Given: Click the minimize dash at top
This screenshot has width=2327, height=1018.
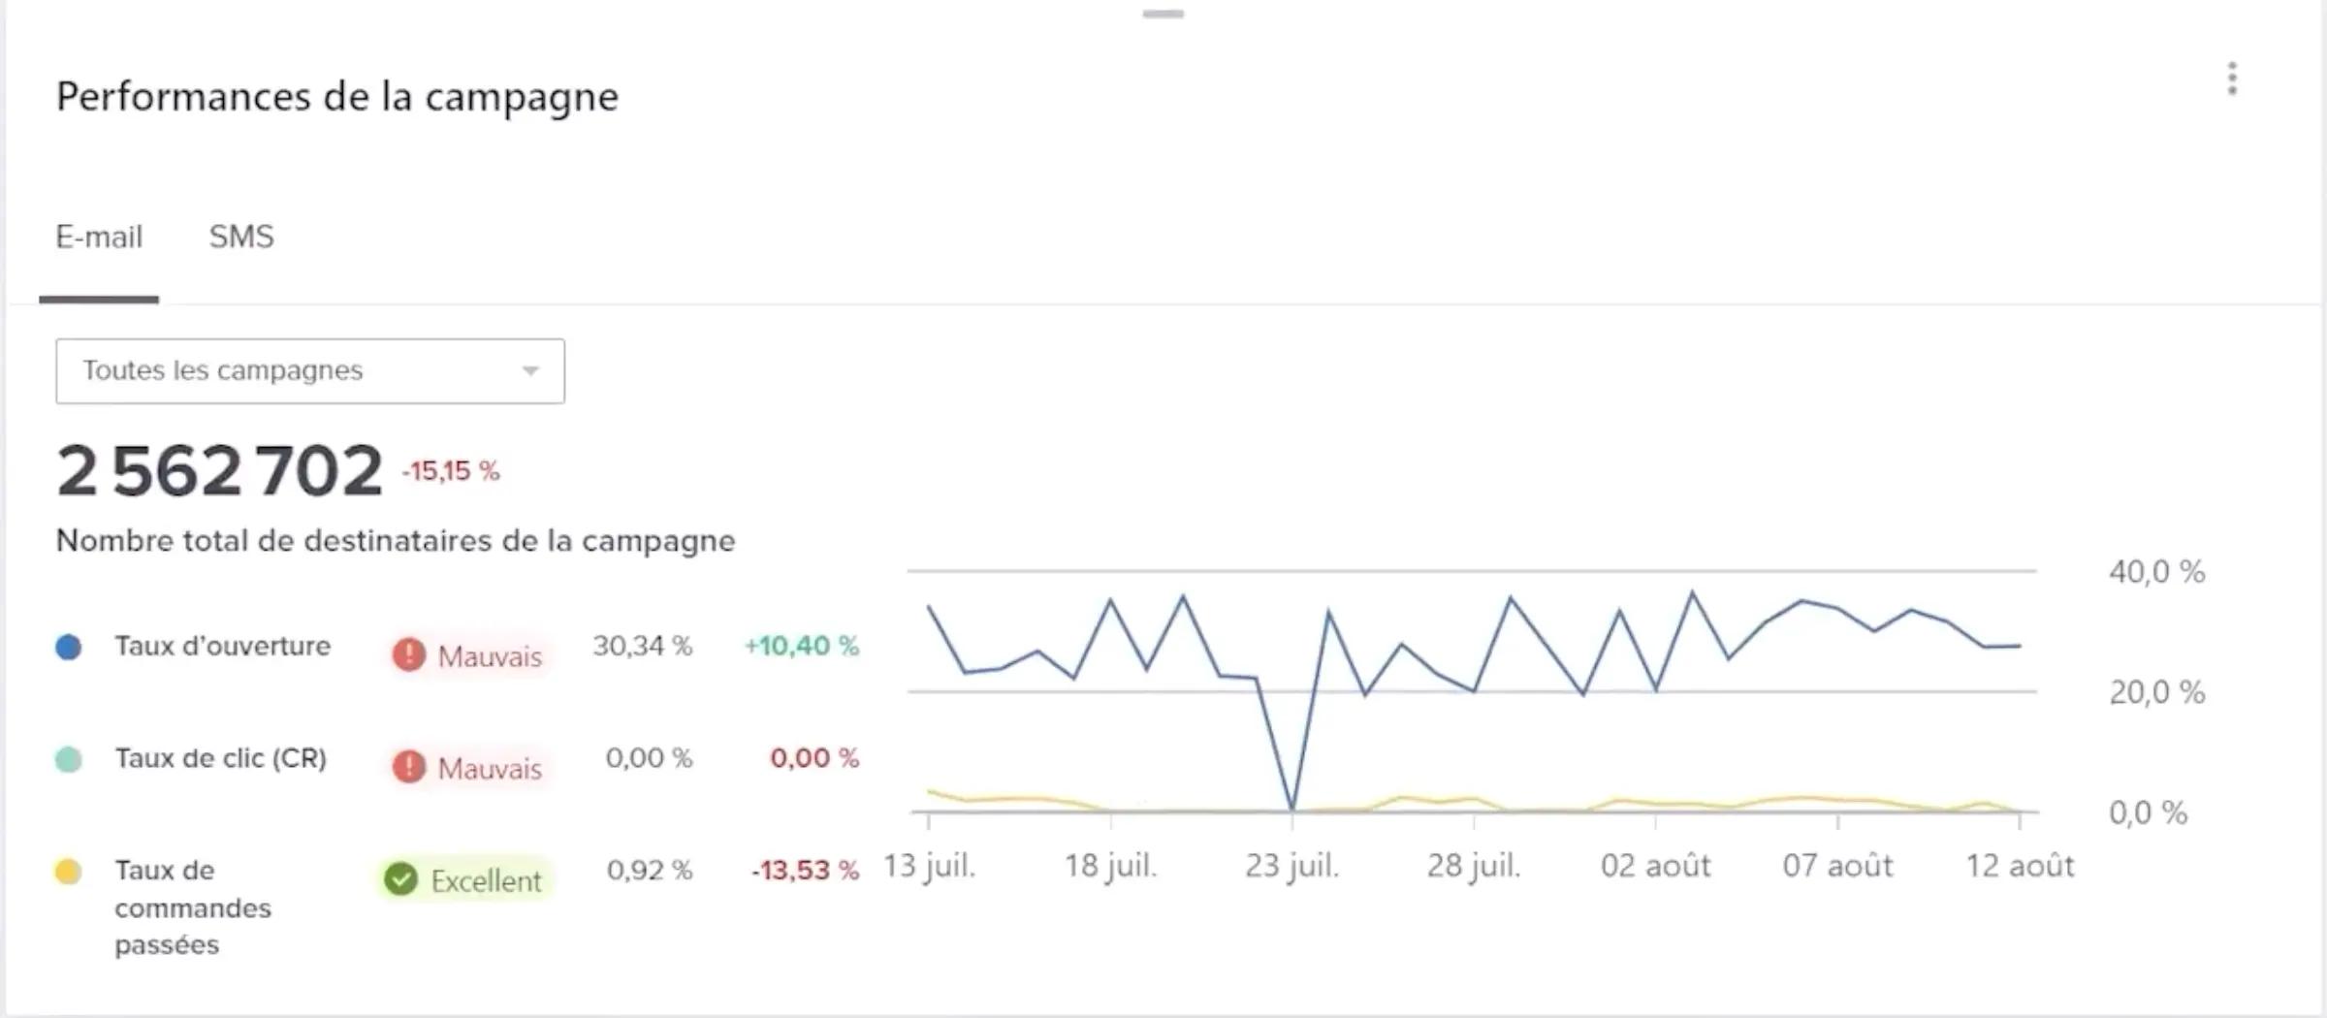Looking at the screenshot, I should (1163, 14).
